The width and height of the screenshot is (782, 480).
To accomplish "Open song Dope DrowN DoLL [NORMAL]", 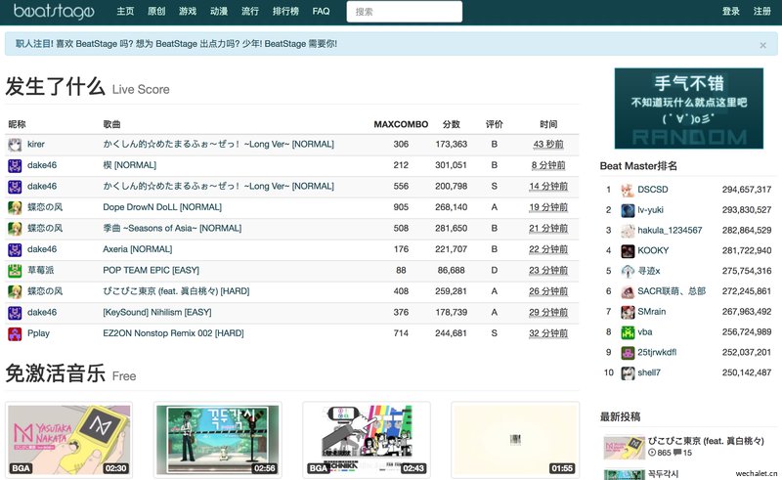I will pos(162,207).
